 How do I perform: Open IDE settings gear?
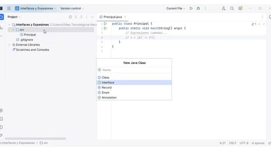pos(240,8)
